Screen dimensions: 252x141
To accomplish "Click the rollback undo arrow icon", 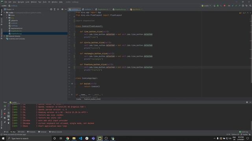I will [246, 6].
